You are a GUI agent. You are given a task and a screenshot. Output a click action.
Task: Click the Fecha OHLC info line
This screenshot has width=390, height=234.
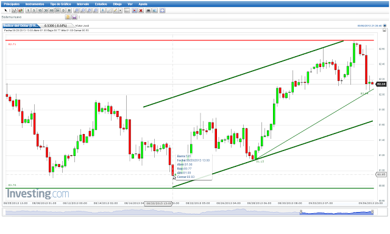[46, 30]
